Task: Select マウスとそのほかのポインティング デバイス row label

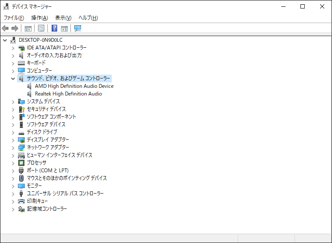Action: pos(67,178)
